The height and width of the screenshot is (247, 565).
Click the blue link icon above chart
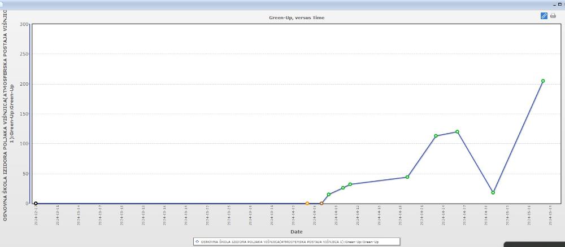[x=544, y=16]
